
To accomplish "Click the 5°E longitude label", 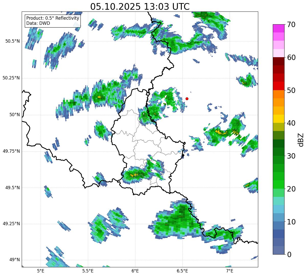I will [x=41, y=271].
